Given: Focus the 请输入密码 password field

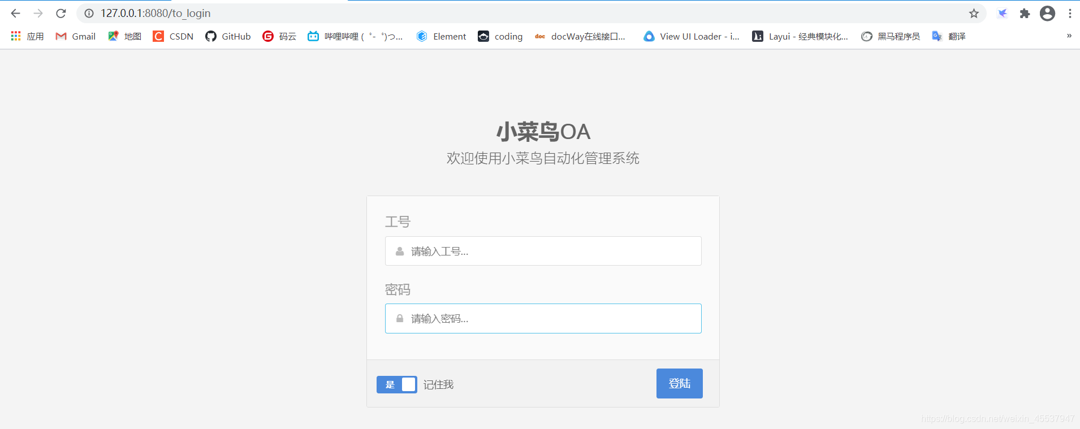Looking at the screenshot, I should point(543,318).
